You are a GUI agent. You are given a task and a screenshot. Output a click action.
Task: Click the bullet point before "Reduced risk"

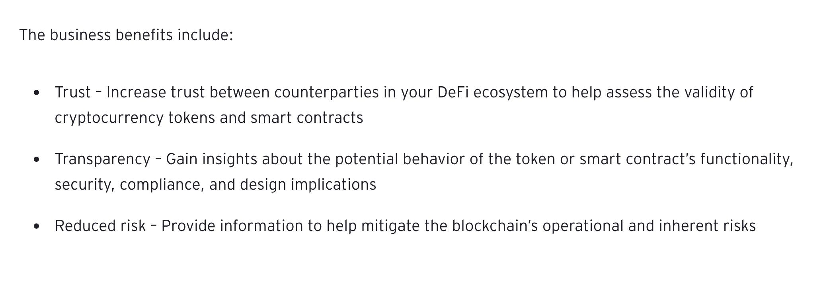[x=37, y=226]
